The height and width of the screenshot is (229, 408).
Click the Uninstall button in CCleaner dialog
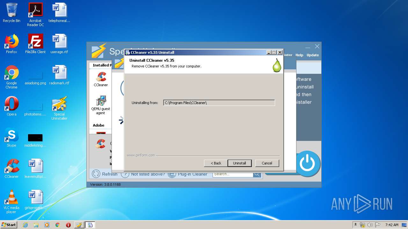coord(239,163)
